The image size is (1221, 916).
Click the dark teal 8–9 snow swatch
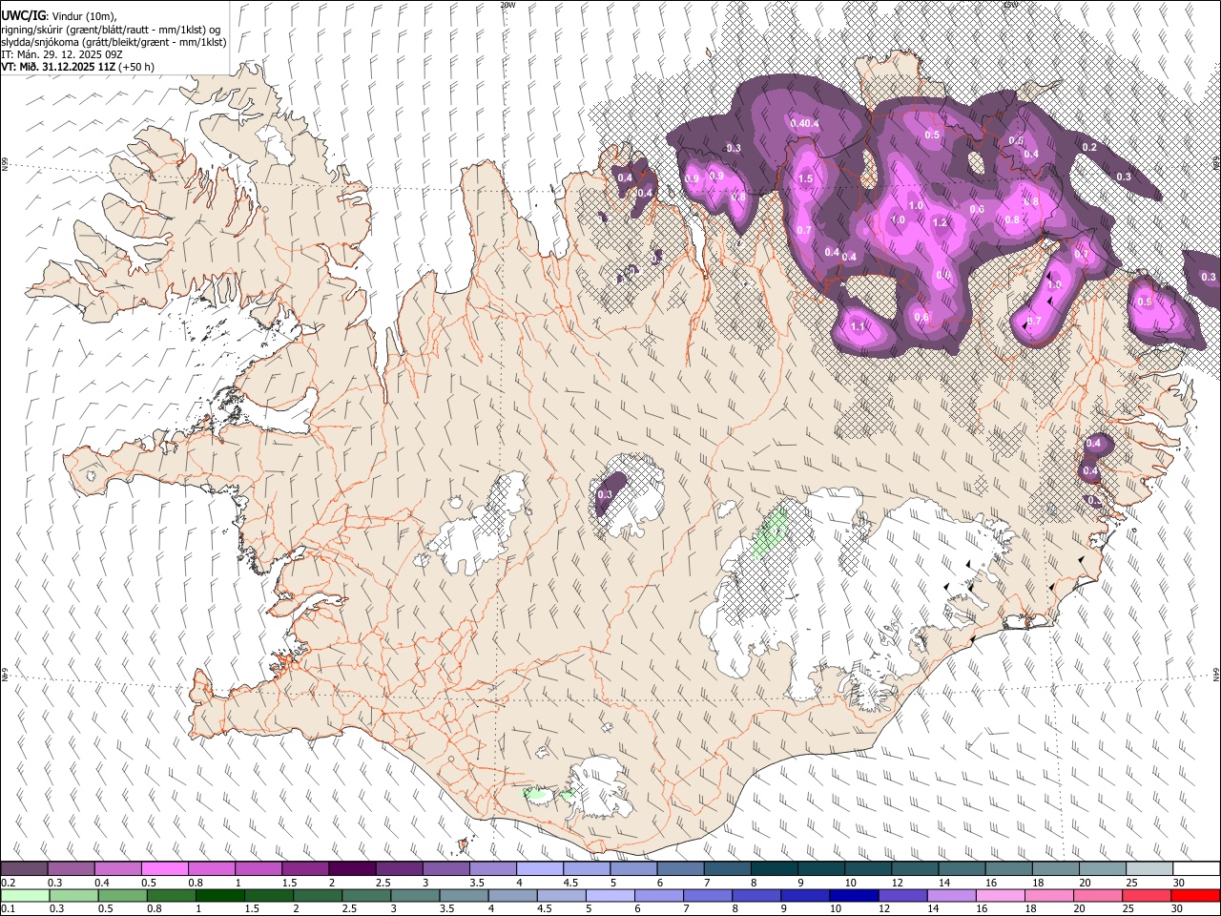pos(775,868)
